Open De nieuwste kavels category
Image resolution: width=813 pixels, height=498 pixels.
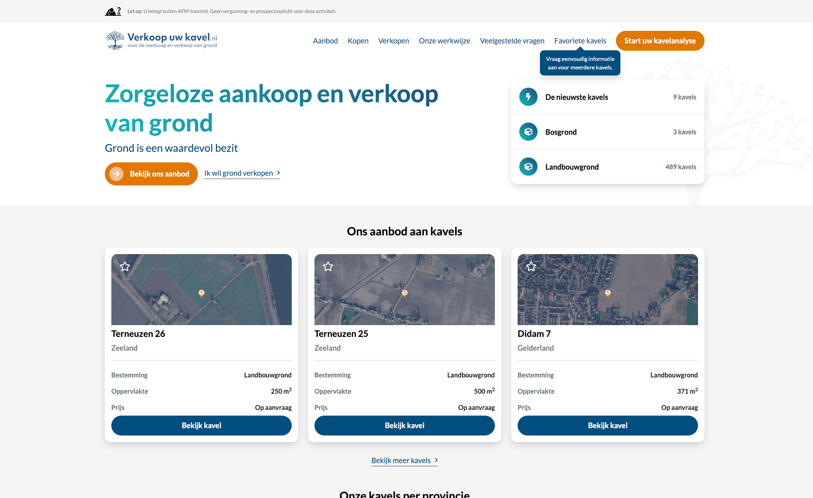tap(608, 97)
